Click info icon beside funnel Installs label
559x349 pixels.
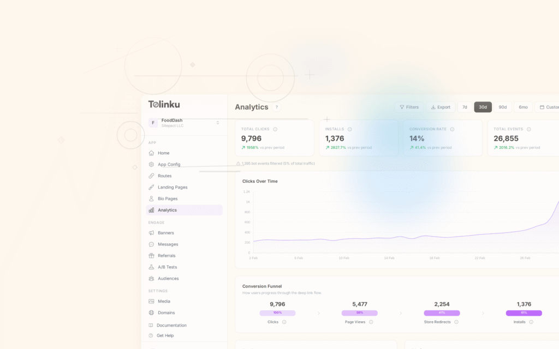click(x=531, y=322)
